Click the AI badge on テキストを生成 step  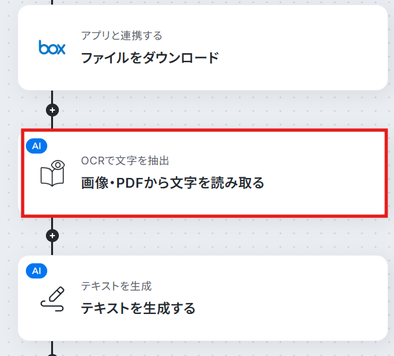pos(37,271)
